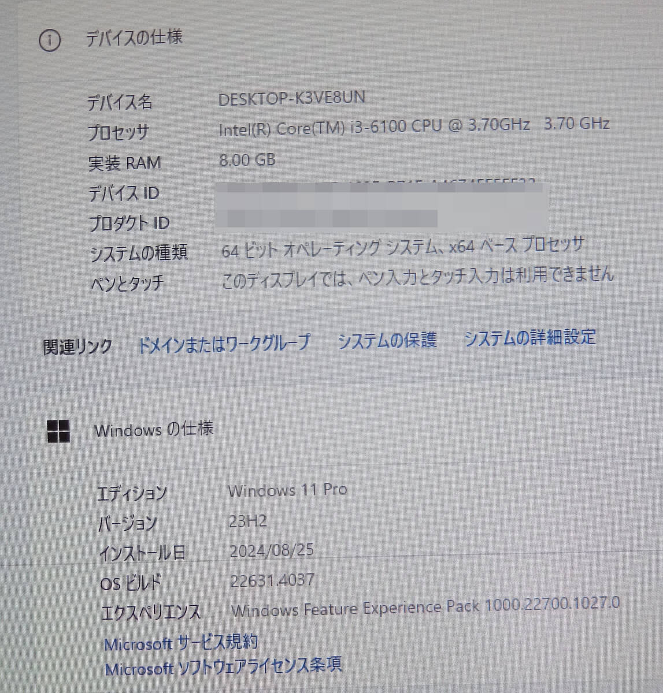Select the Windows 11 Pro edition value
Viewport: 663px width, 693px height.
pos(287,490)
